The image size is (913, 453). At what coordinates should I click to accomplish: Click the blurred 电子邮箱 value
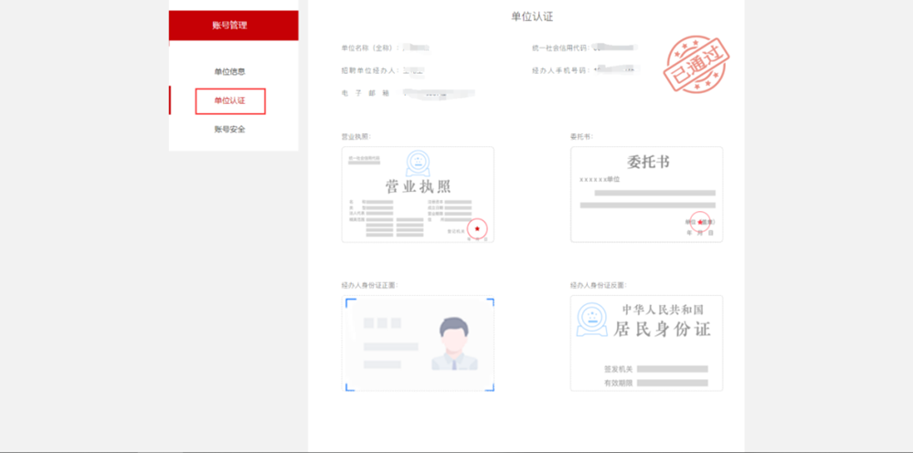coord(441,93)
